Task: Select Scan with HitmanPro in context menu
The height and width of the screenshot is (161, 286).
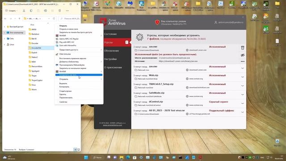Action: tap(79, 46)
